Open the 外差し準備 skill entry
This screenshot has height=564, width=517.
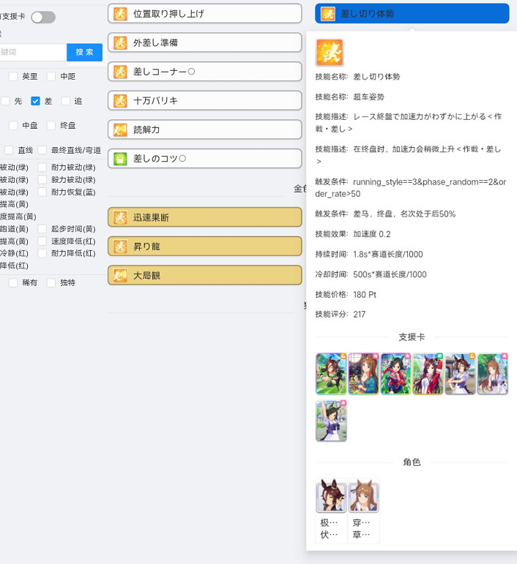point(204,42)
